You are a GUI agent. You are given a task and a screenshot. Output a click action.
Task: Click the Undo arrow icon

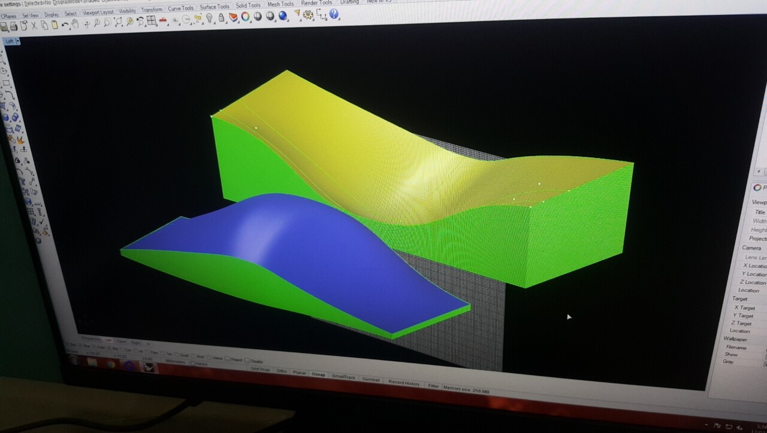coord(65,25)
